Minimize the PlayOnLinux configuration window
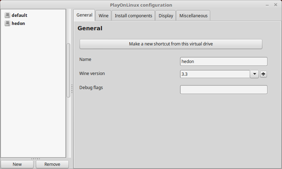Screen dimensions: 282x169 click(x=267, y=5)
